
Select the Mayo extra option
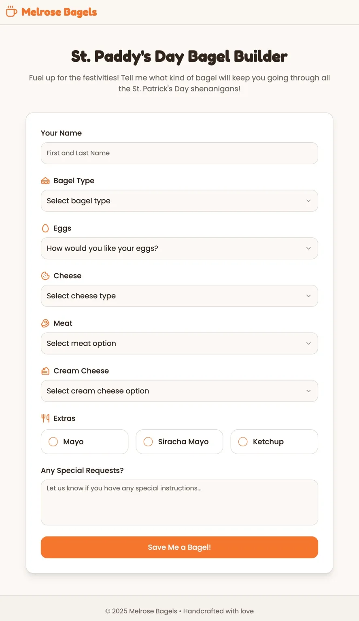click(x=85, y=441)
